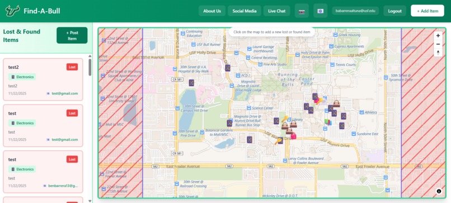451x203 pixels.
Task: Click the Central Receiving bus stop icon
Action: (x=248, y=58)
